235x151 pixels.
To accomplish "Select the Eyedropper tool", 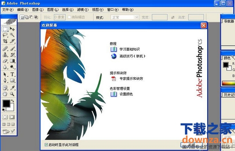I will [12, 88].
